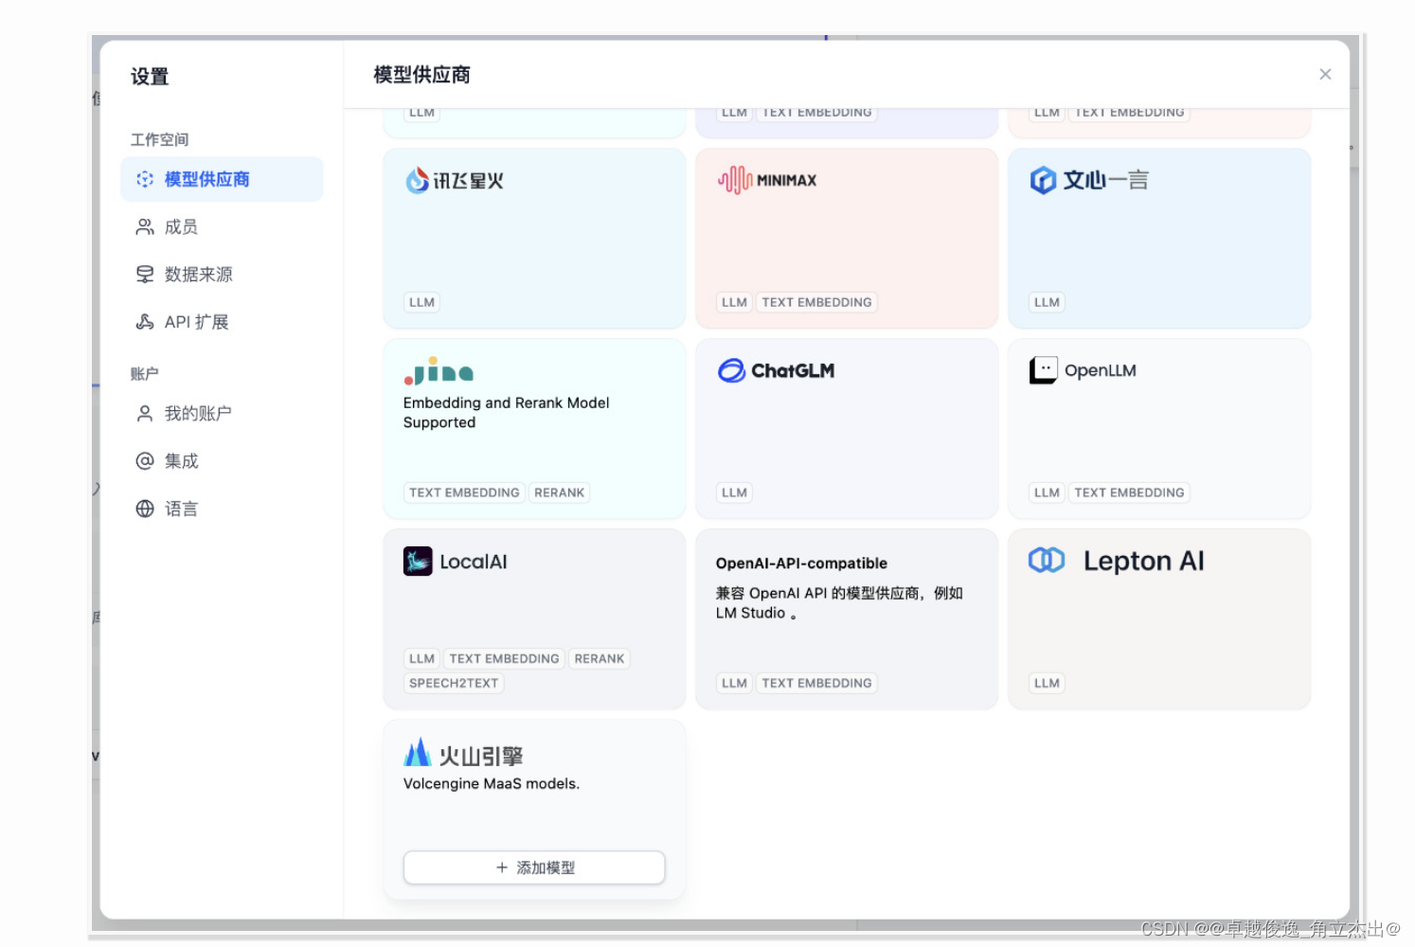This screenshot has height=947, width=1415.
Task: Click the 集成 @ icon in sidebar
Action: (x=144, y=460)
